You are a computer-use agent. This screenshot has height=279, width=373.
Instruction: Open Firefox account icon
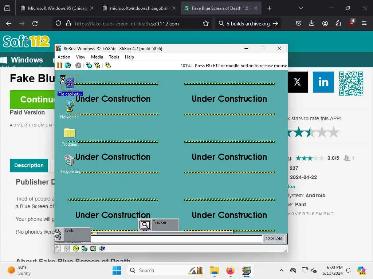click(325, 24)
